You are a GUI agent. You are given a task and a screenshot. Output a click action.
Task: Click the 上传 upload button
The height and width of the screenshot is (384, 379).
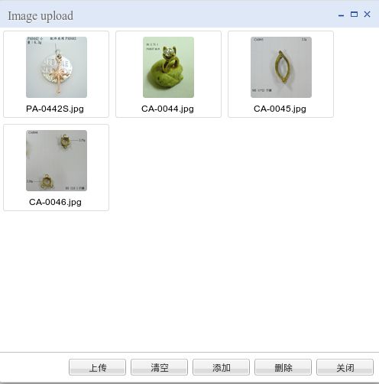pyautogui.click(x=97, y=367)
